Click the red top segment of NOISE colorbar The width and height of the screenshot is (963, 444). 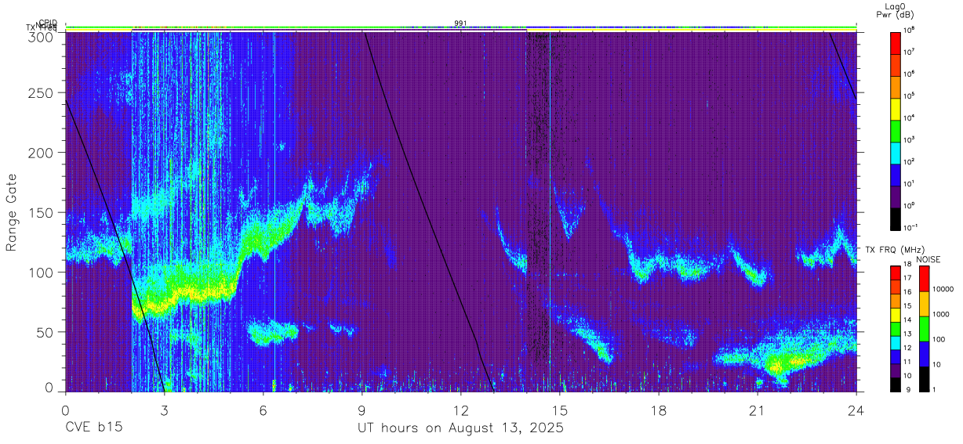[x=924, y=278]
